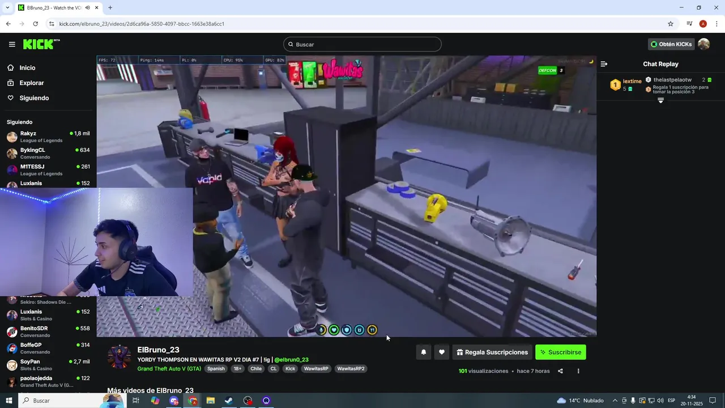Open a new browser tab
Screen dimensions: 725x408
point(110,8)
